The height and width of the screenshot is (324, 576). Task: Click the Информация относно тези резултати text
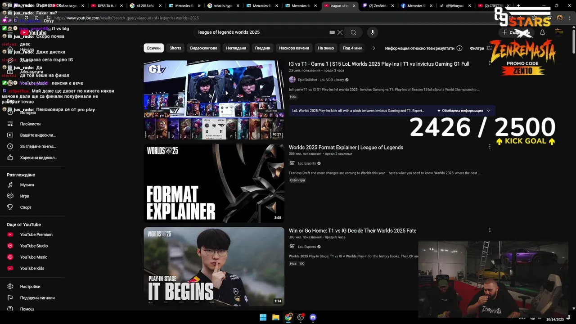419,48
